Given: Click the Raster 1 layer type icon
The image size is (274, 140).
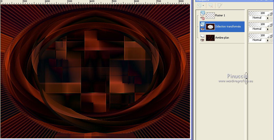Looking at the screenshot, I should tap(202, 13).
